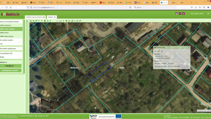Open the comment bubble annotation tool
Viewport: 211px width, 119px height.
(x=75, y=21)
